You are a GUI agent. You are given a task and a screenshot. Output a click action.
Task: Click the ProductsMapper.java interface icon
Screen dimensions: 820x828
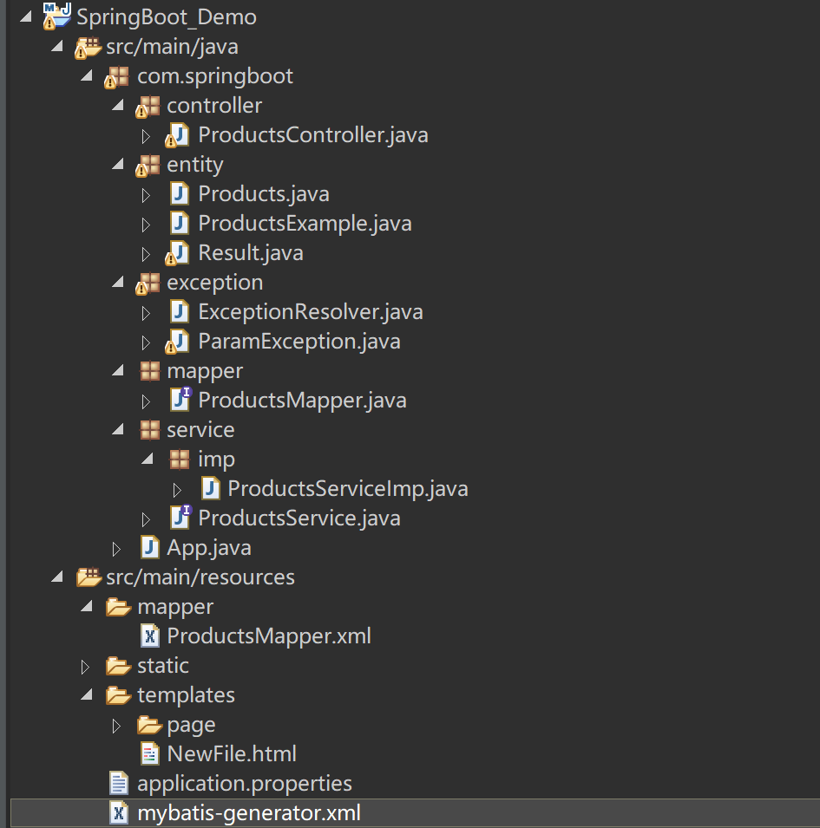point(180,399)
